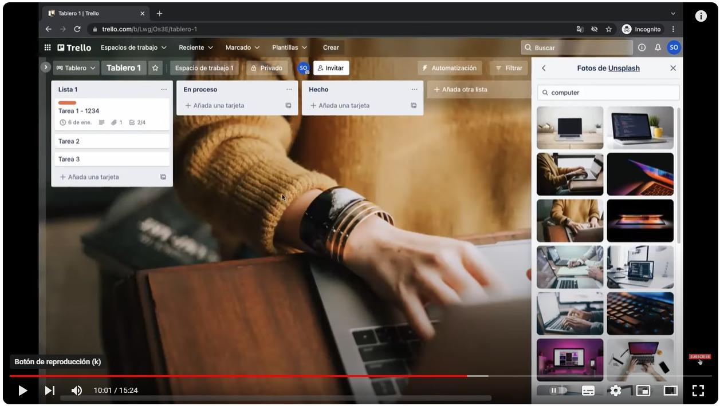Go back with the Unsplash panel arrow
The height and width of the screenshot is (406, 720).
point(544,68)
